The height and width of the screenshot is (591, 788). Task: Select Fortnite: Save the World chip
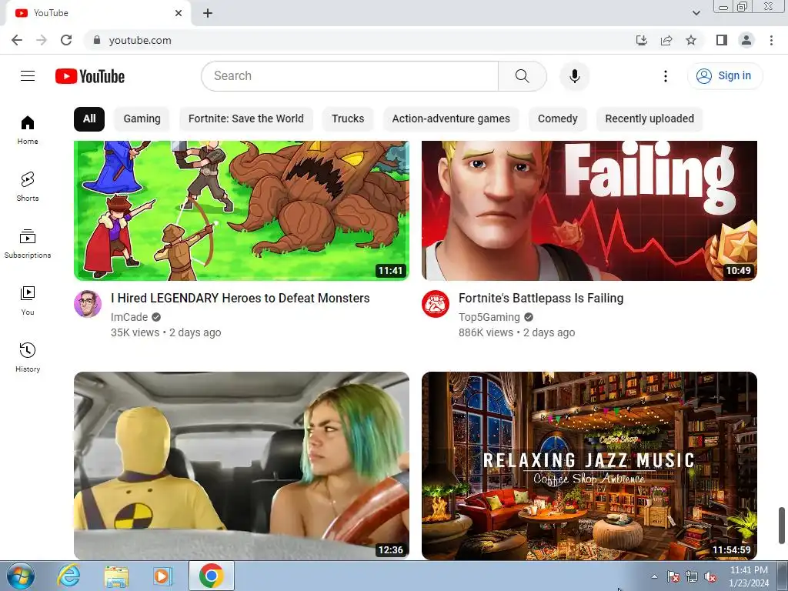(x=245, y=119)
